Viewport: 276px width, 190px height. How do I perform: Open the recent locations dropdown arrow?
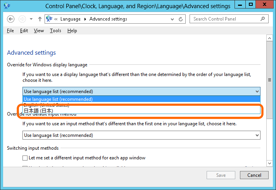(31, 19)
